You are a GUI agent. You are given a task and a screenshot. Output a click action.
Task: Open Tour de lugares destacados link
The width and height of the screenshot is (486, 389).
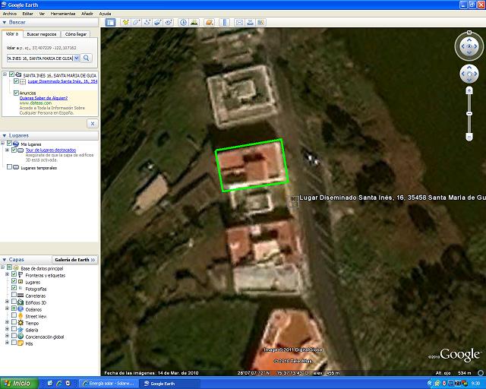click(x=51, y=150)
